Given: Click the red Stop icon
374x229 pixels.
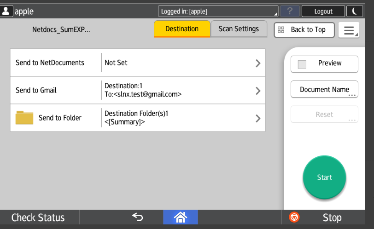Looking at the screenshot, I should [x=294, y=217].
